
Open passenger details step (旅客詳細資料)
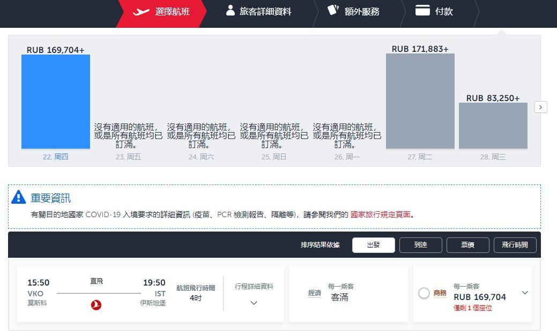click(x=265, y=11)
